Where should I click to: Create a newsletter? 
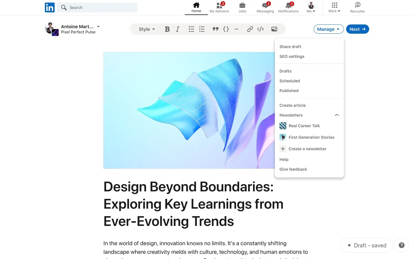tap(308, 149)
